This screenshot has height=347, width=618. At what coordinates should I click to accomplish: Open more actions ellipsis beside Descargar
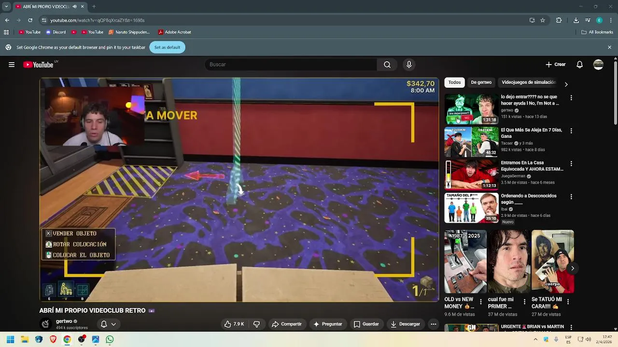(434, 324)
